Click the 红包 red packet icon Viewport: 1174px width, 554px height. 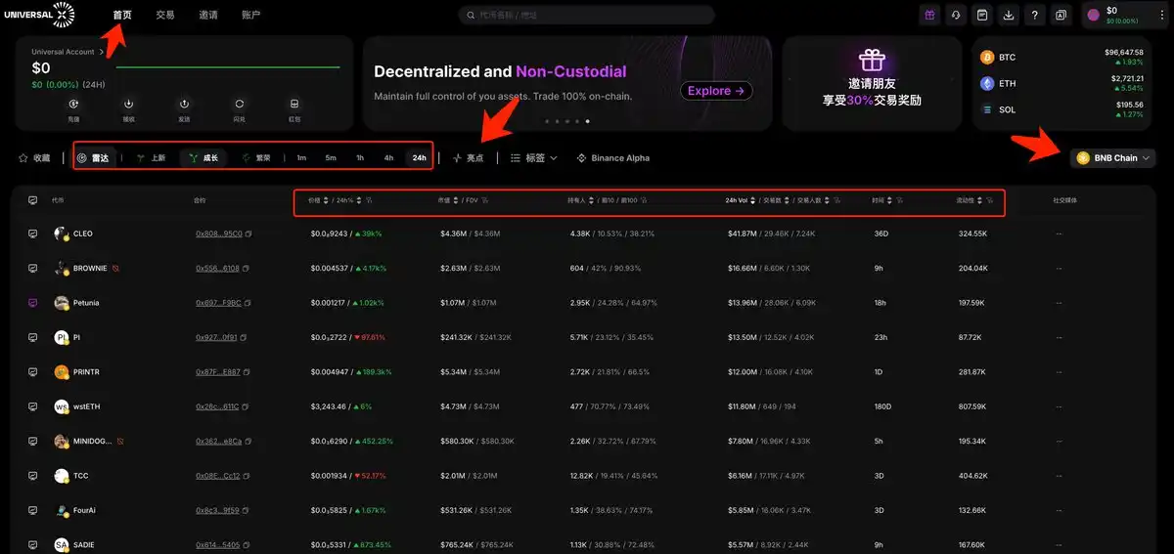(294, 104)
